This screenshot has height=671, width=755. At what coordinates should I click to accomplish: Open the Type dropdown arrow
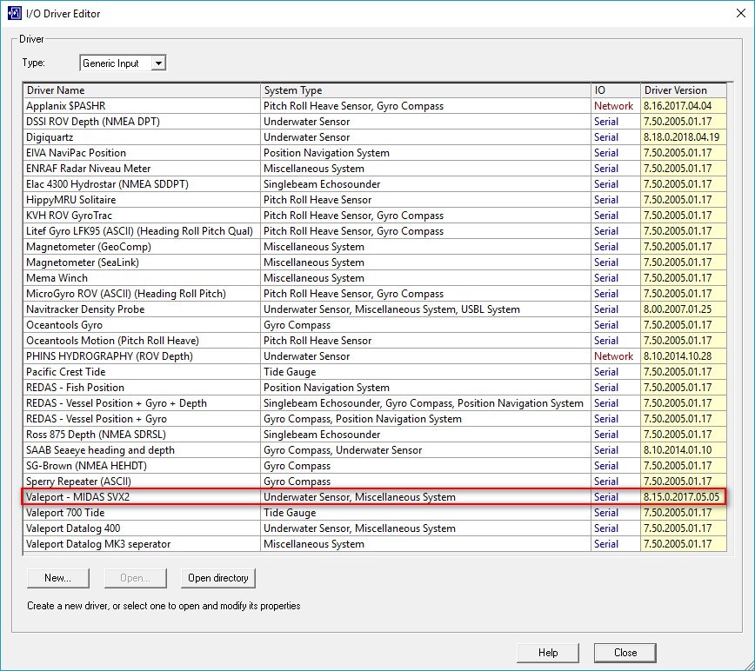[157, 63]
